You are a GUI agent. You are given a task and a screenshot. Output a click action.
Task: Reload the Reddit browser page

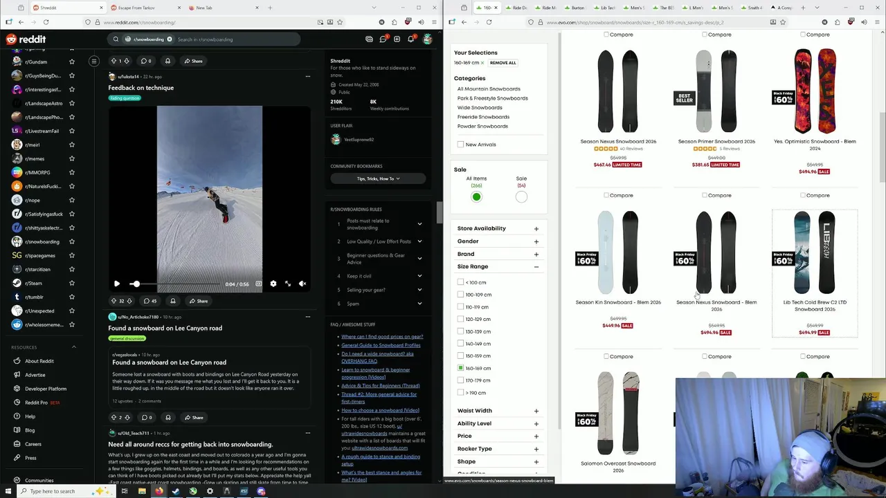[x=48, y=22]
